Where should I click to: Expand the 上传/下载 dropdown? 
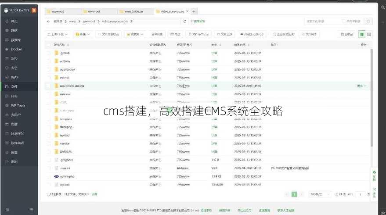58,34
